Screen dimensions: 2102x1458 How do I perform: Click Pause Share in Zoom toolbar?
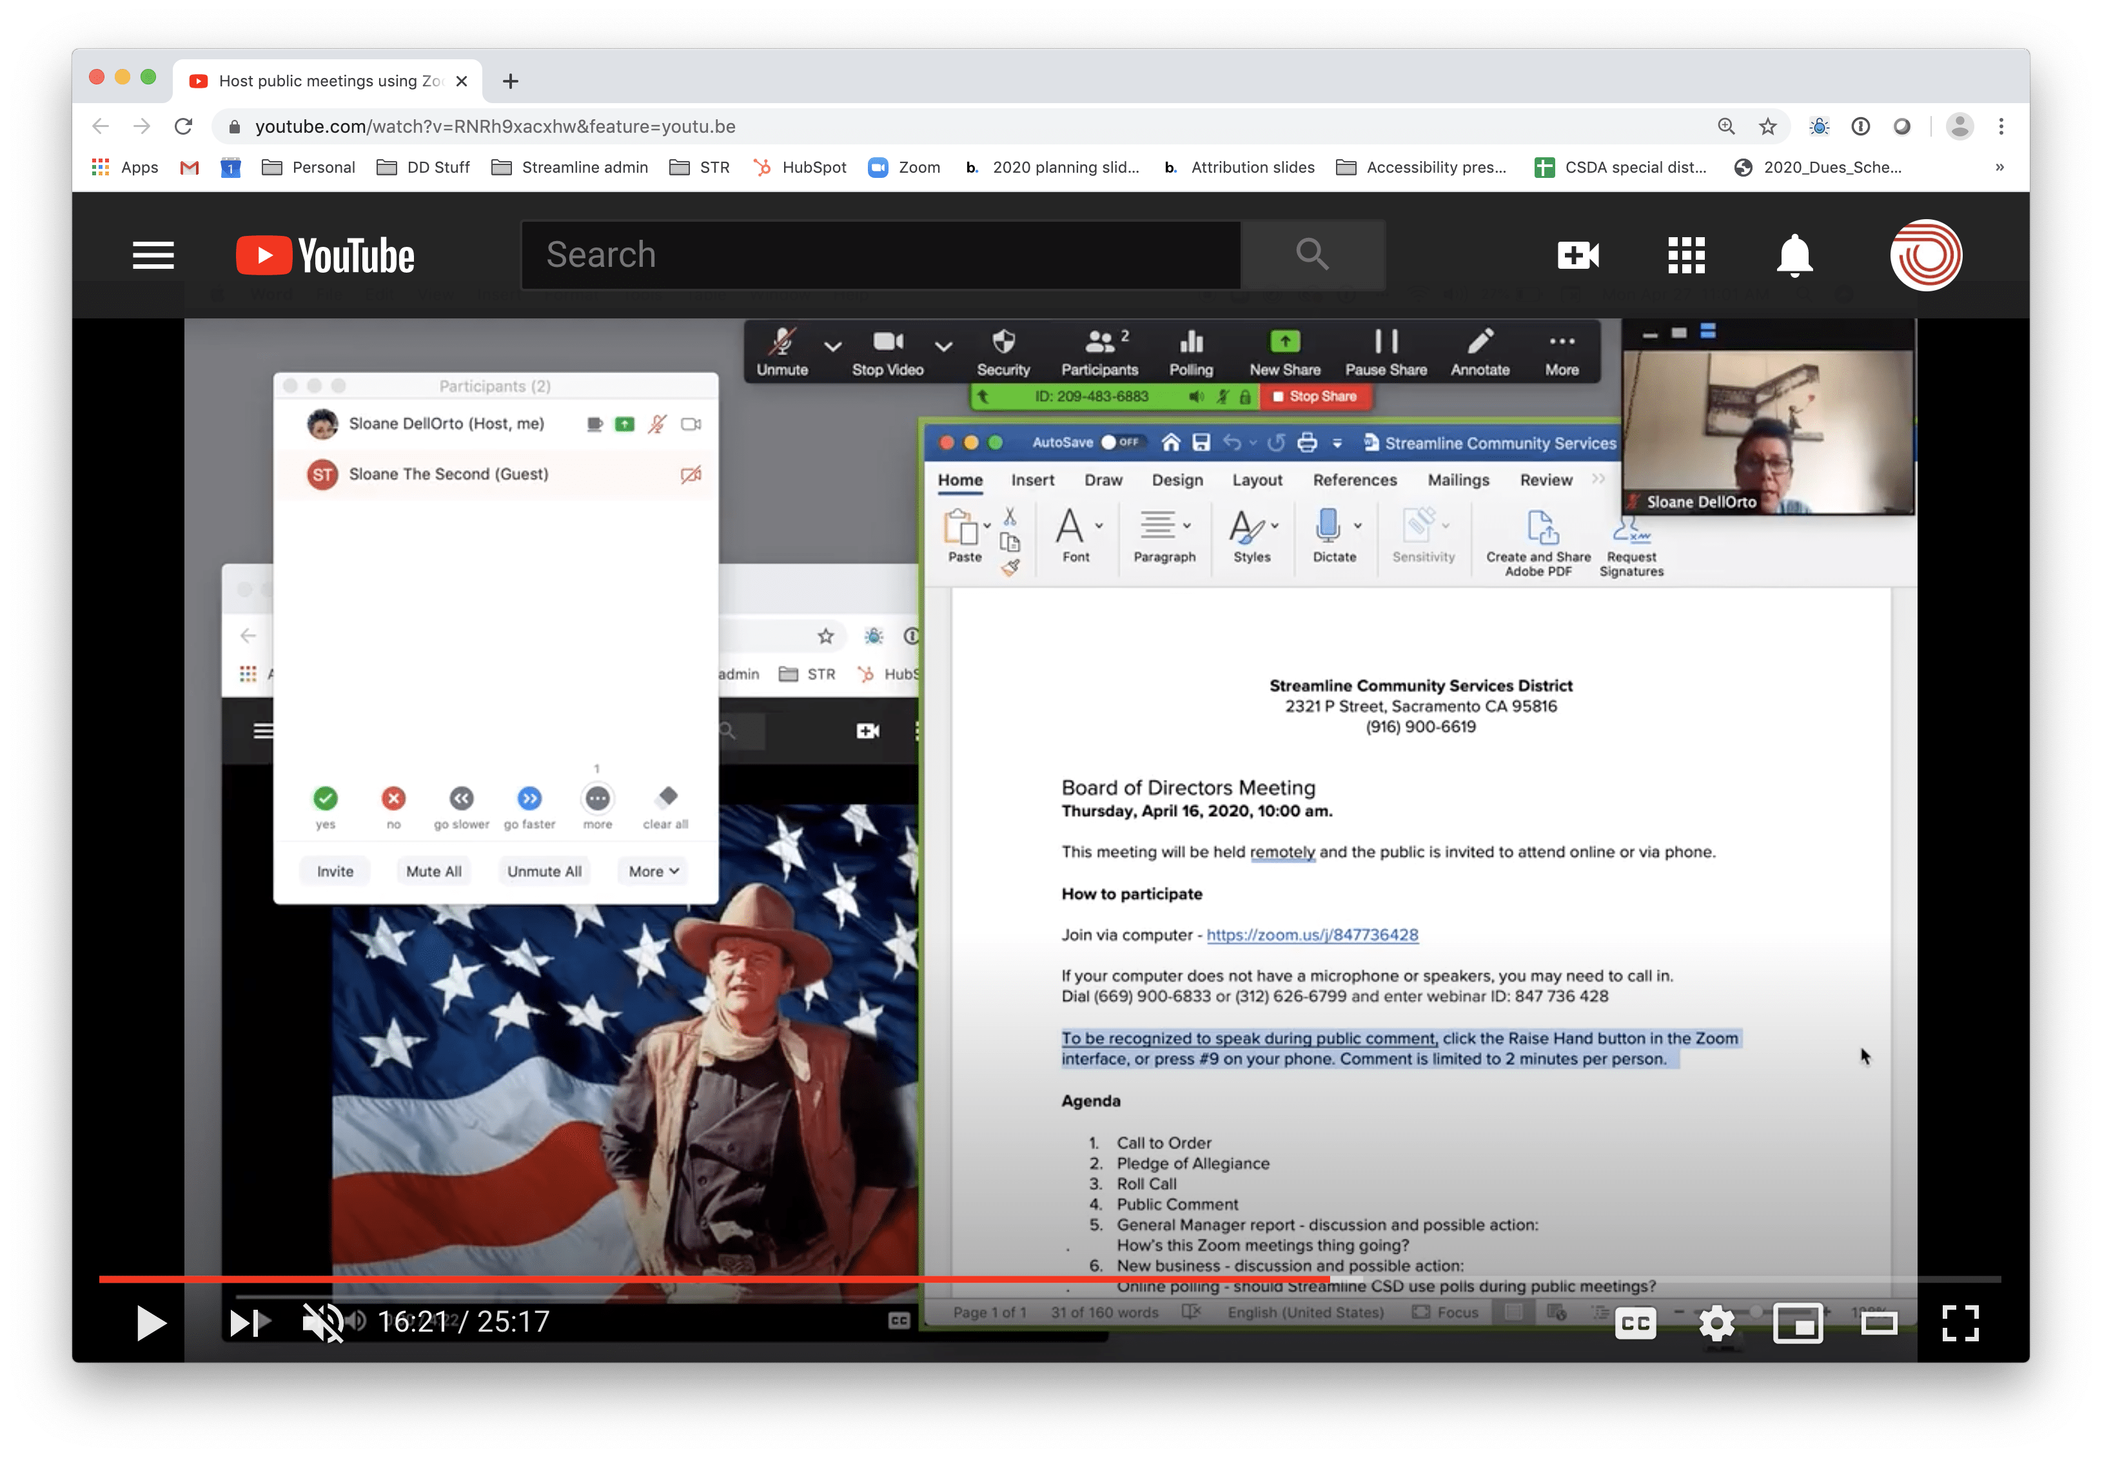(x=1386, y=352)
